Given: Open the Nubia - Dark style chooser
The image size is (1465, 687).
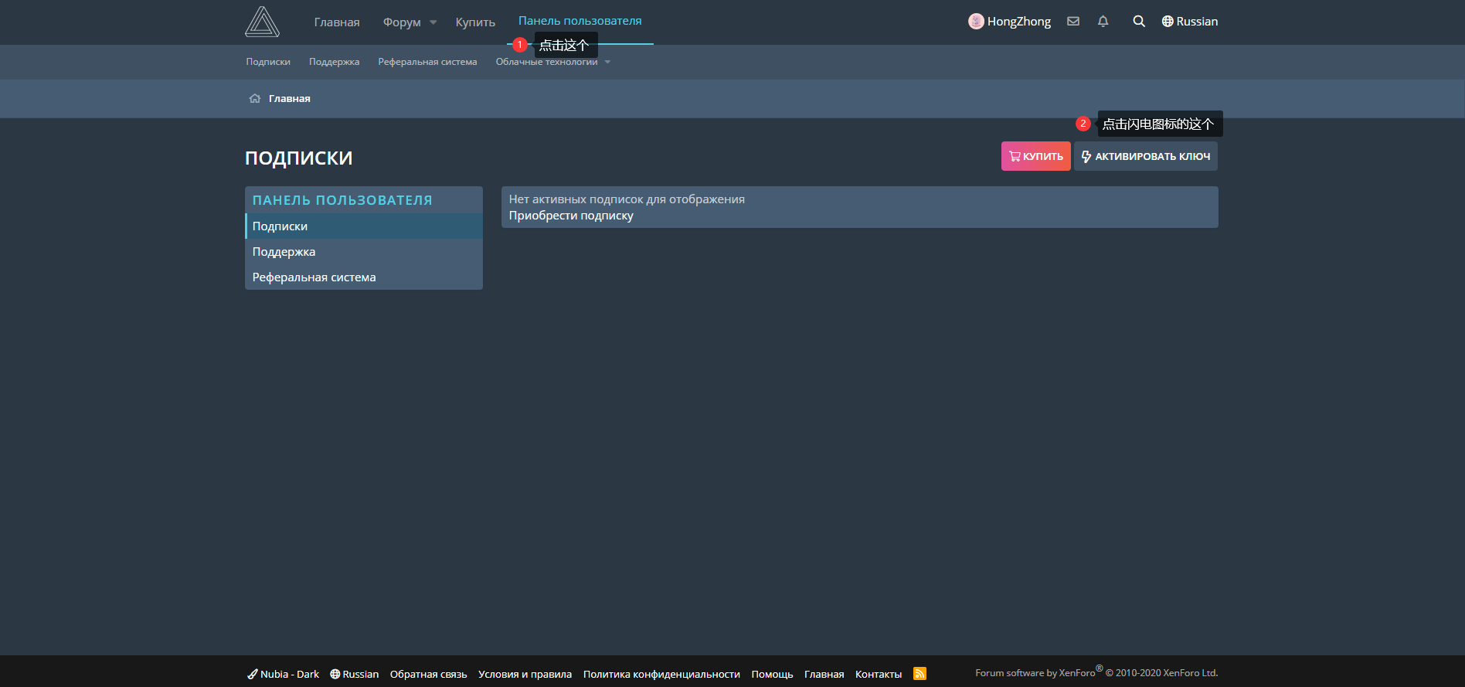Looking at the screenshot, I should 283,674.
